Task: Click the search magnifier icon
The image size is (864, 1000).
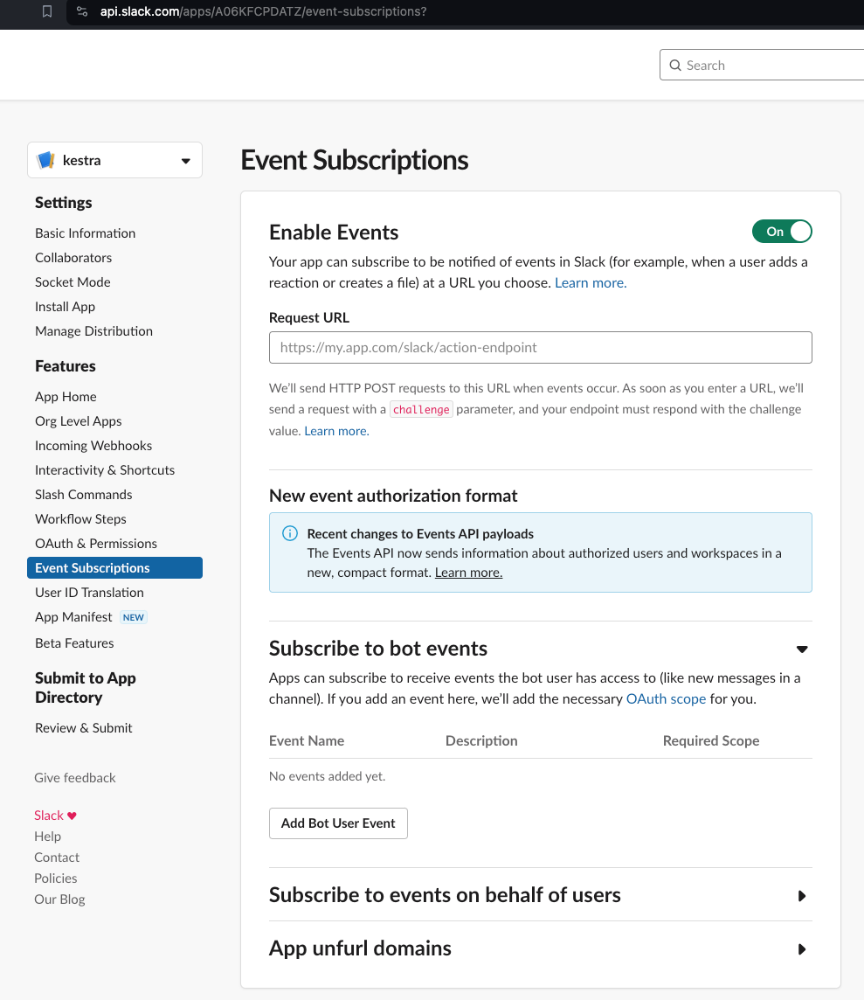Action: (x=675, y=66)
